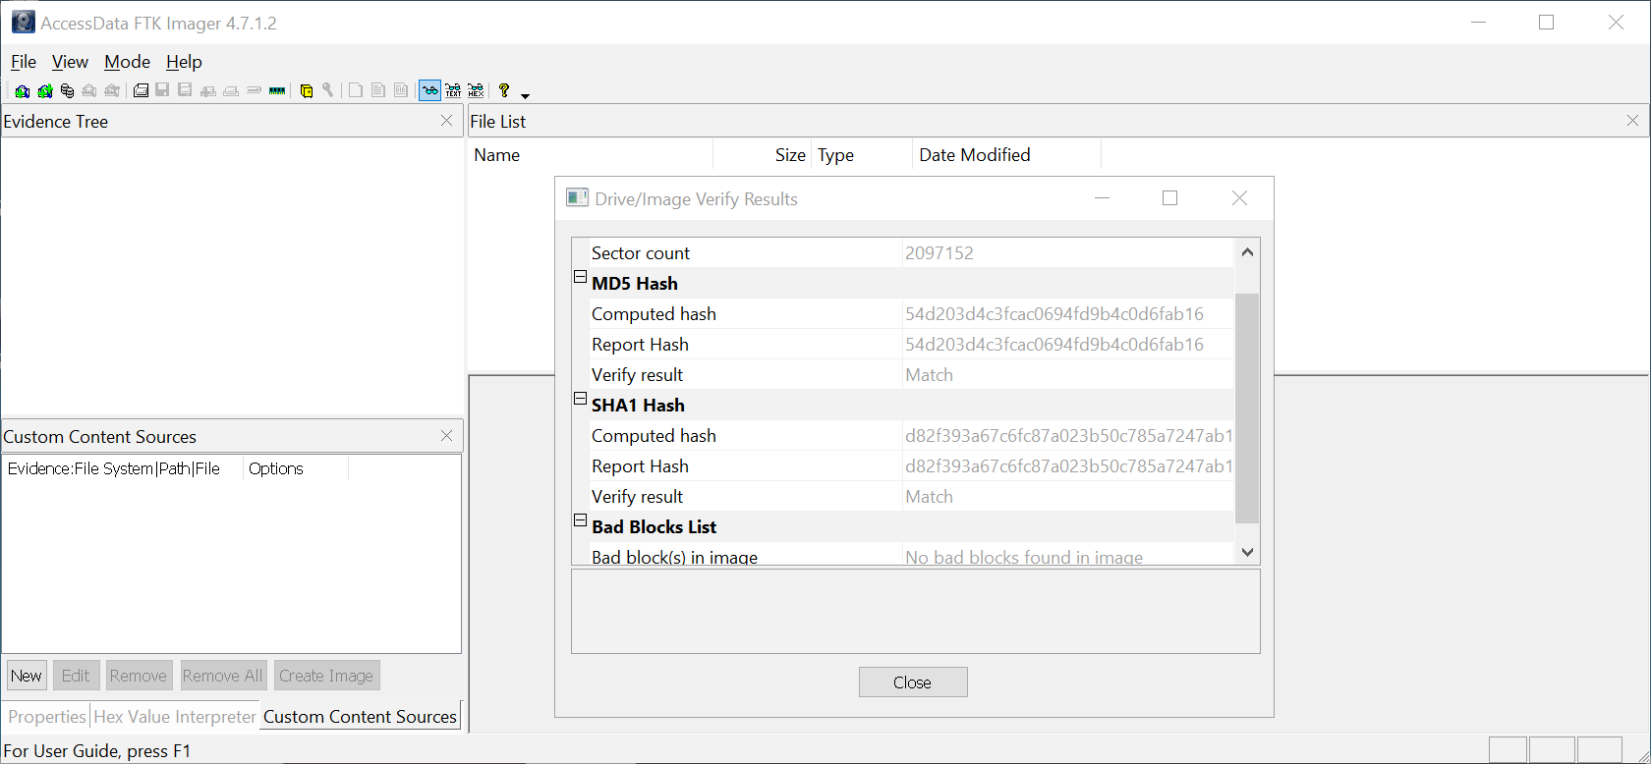Image resolution: width=1651 pixels, height=764 pixels.
Task: Click the Remove All button
Action: point(223,676)
